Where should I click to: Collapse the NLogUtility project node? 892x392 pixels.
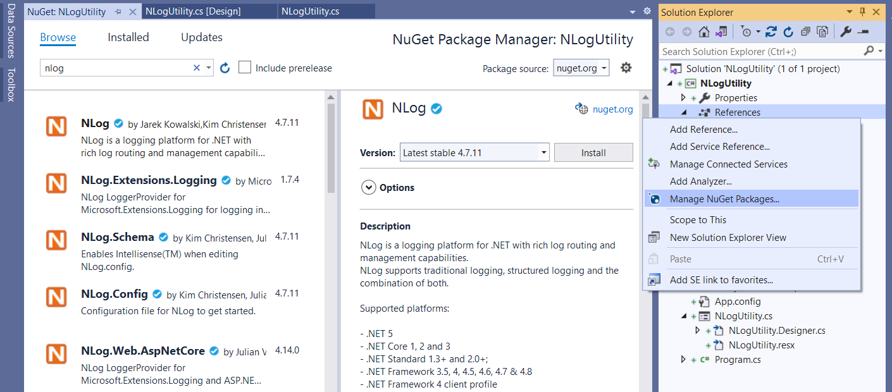pos(670,83)
